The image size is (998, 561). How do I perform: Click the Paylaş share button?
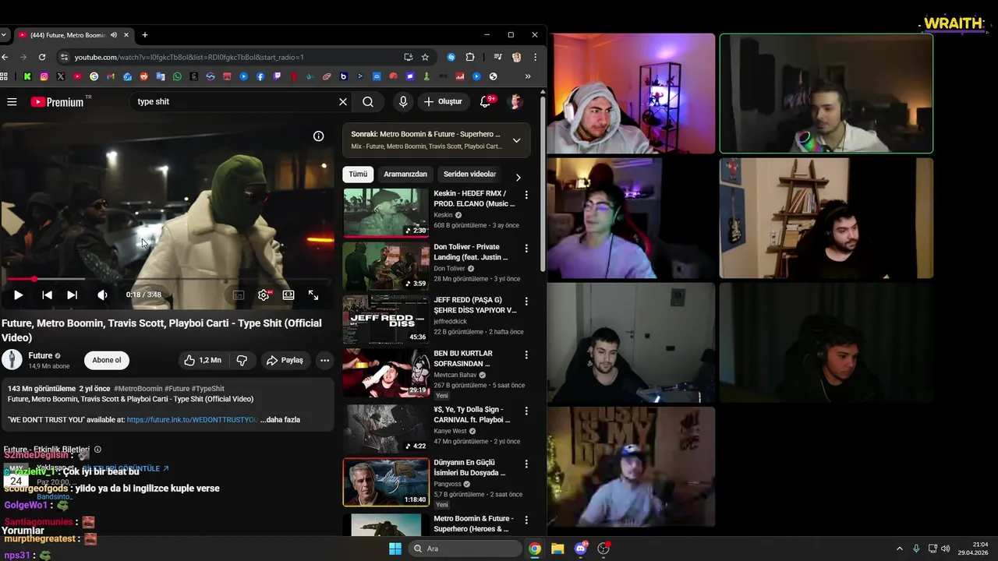tap(285, 360)
